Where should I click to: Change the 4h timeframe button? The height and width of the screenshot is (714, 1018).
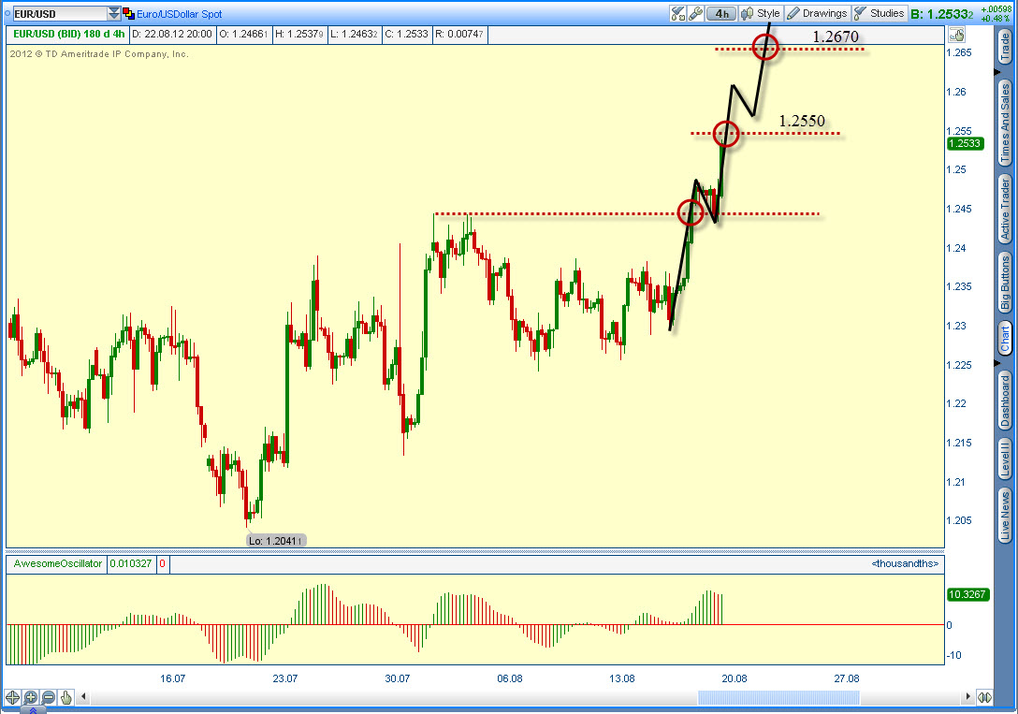point(721,14)
